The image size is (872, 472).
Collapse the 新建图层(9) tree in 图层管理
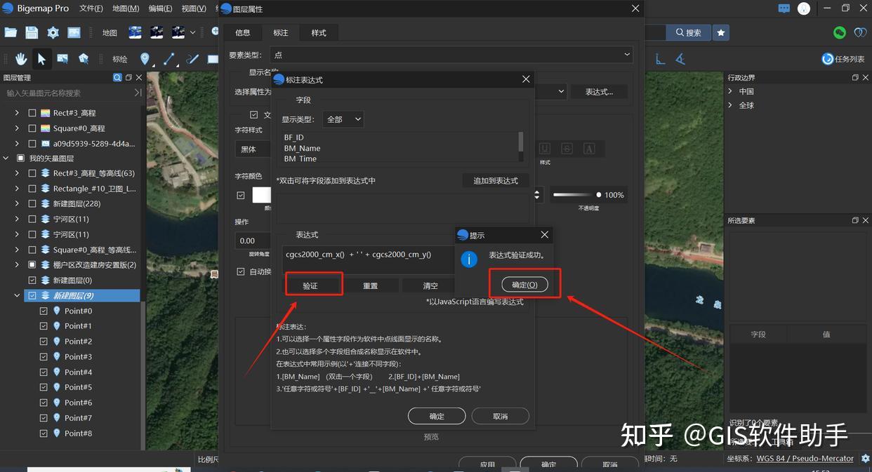click(17, 295)
